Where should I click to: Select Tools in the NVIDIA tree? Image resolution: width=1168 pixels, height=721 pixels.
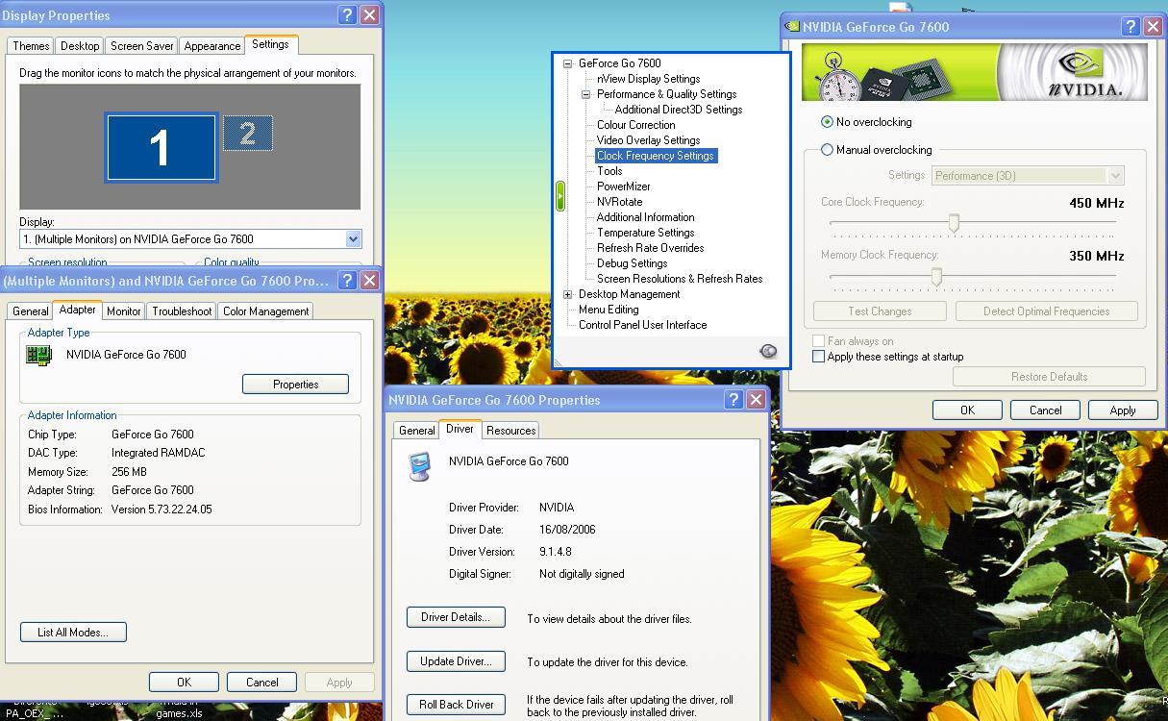point(609,171)
